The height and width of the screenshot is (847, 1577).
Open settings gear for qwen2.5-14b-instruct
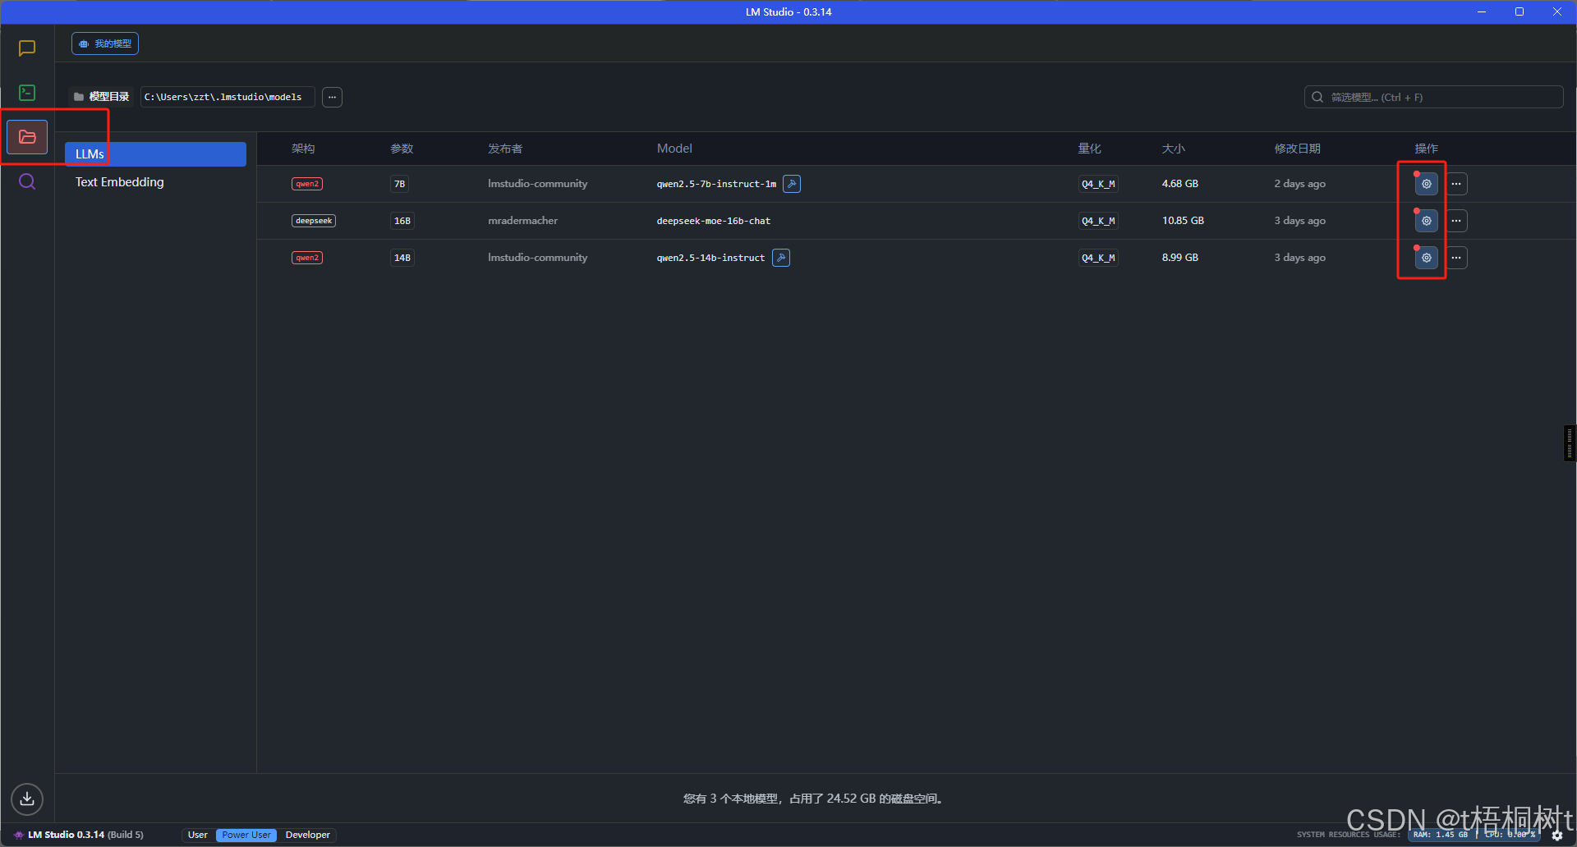click(1427, 258)
